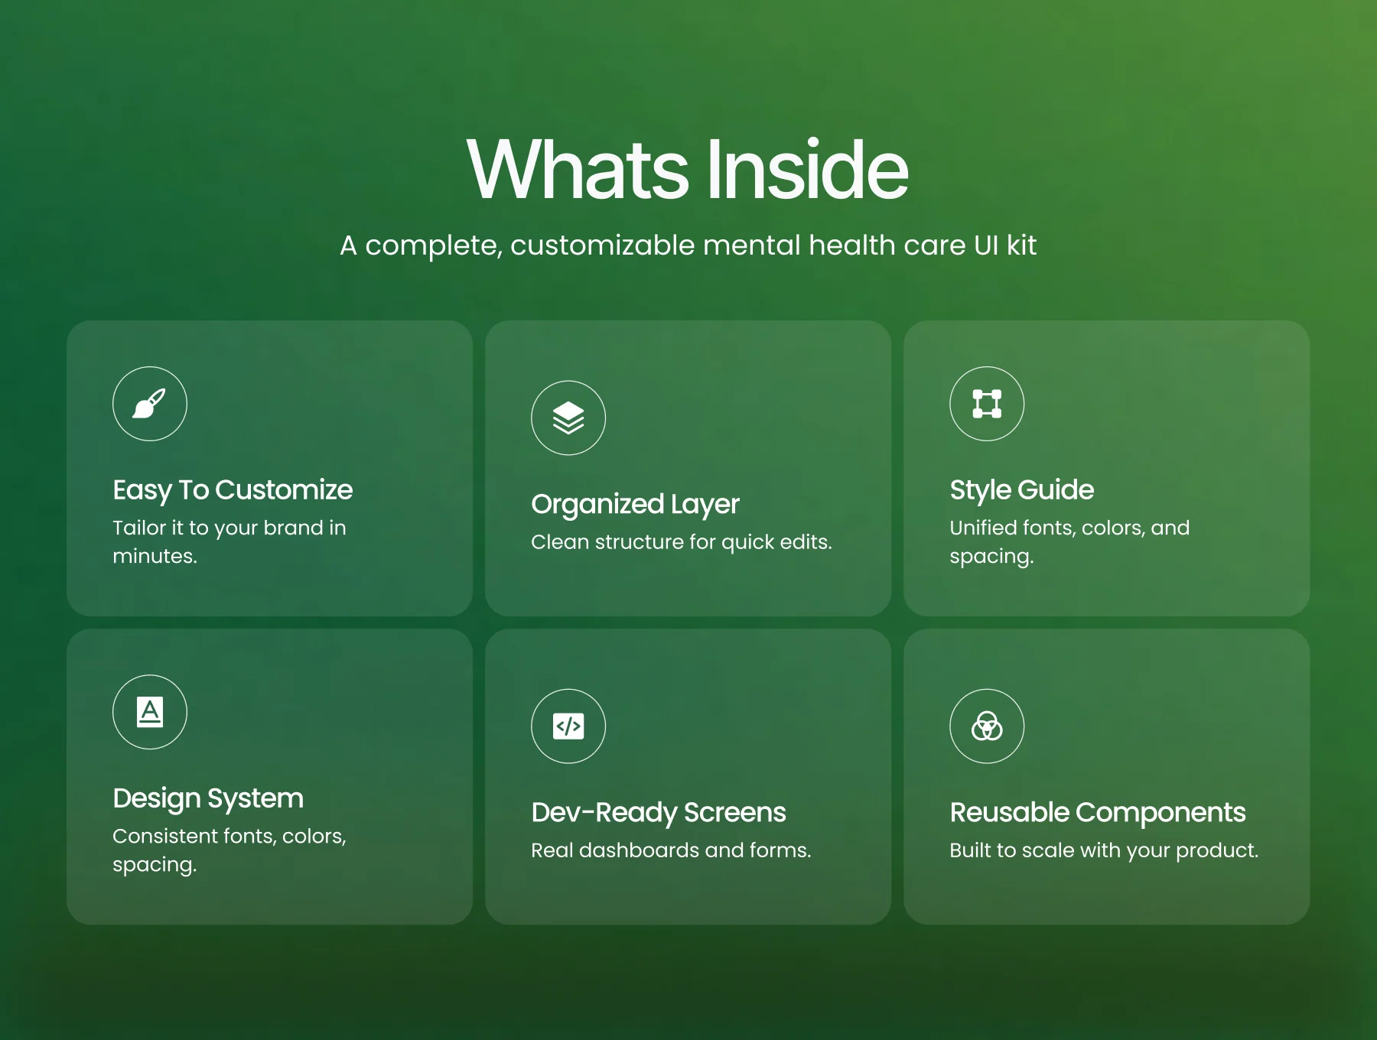
Task: Select the 'Whats Inside' heading
Action: pyautogui.click(x=688, y=170)
